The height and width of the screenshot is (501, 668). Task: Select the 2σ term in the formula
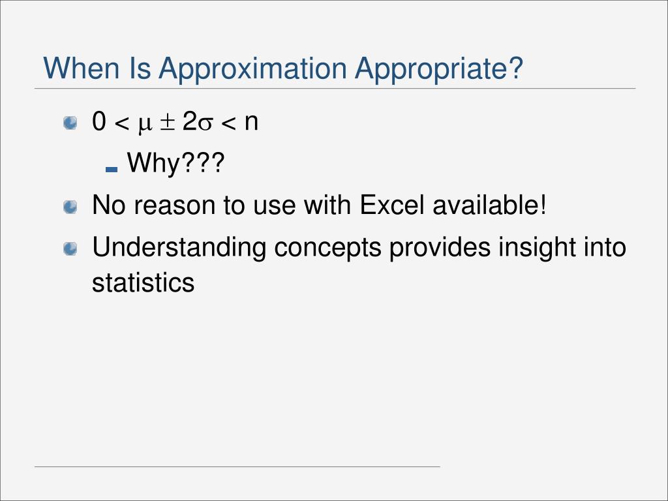197,122
